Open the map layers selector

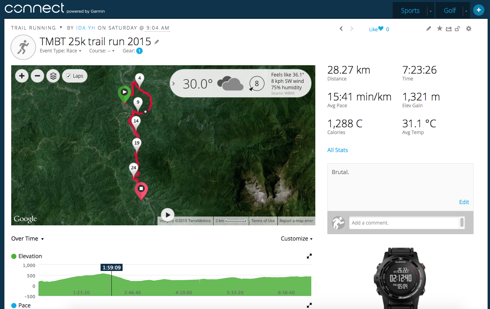pos(53,76)
